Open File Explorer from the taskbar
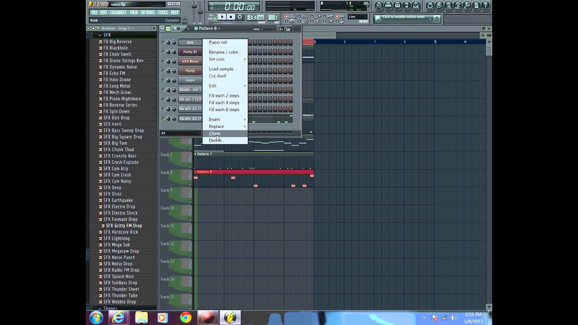The height and width of the screenshot is (325, 578). pyautogui.click(x=141, y=317)
